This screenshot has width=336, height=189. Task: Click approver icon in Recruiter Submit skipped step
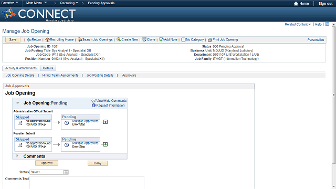tap(20, 145)
